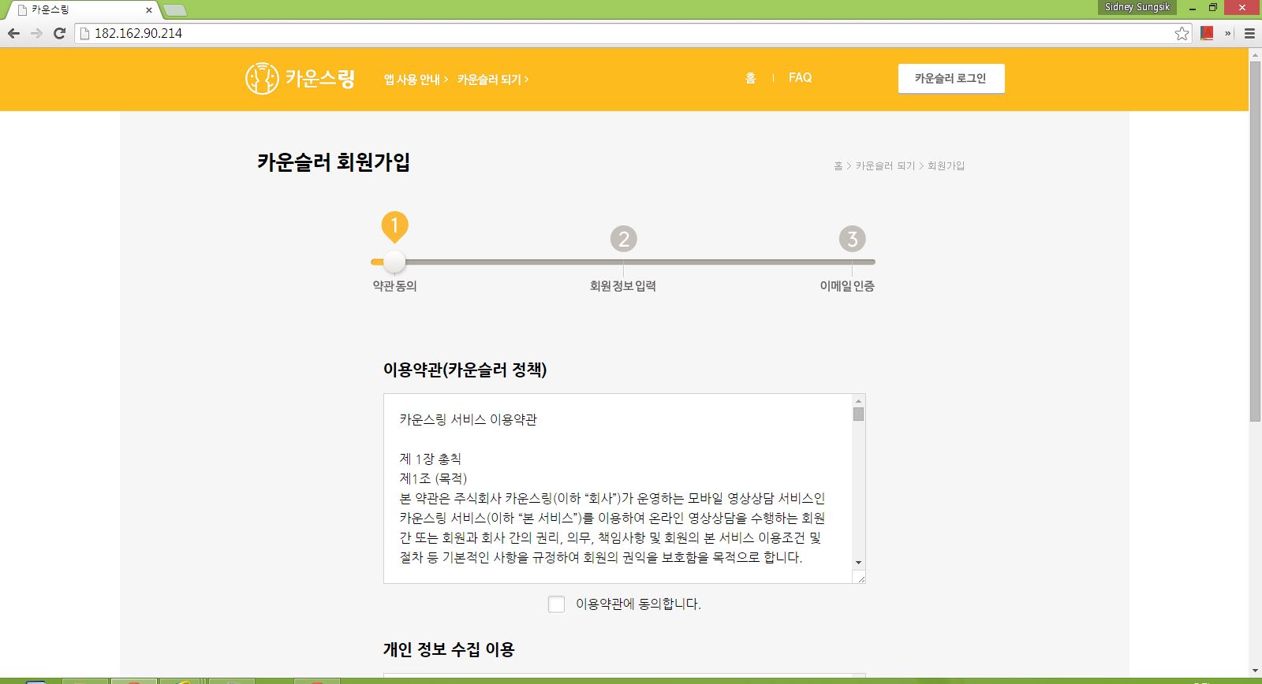Click the page scrollbar up arrow
Image resolution: width=1262 pixels, height=684 pixels.
point(1255,54)
